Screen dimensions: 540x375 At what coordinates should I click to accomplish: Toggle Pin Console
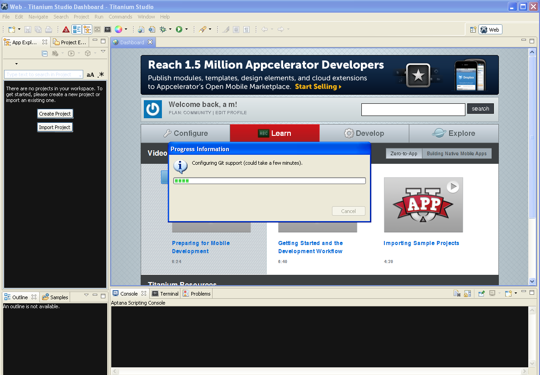pyautogui.click(x=482, y=293)
